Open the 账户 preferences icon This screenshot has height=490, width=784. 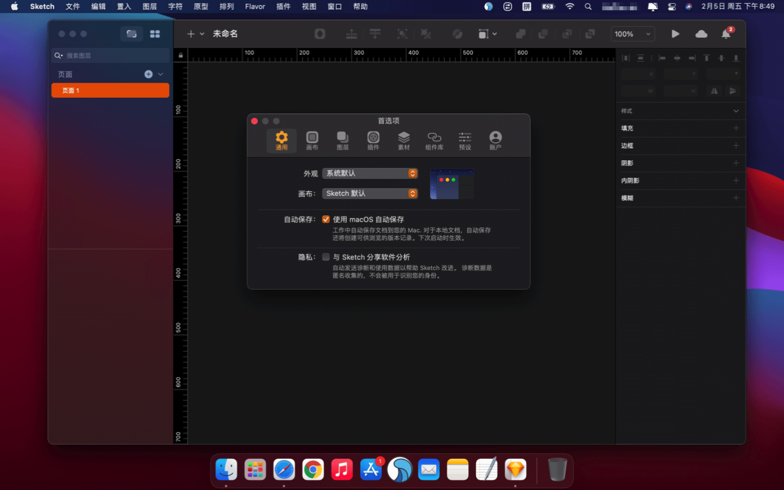click(495, 140)
